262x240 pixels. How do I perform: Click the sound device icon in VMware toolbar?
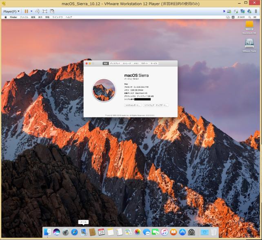click(x=249, y=11)
